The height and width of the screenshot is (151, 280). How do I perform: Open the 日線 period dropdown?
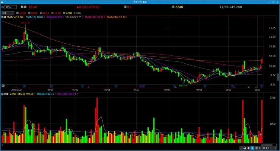point(8,13)
